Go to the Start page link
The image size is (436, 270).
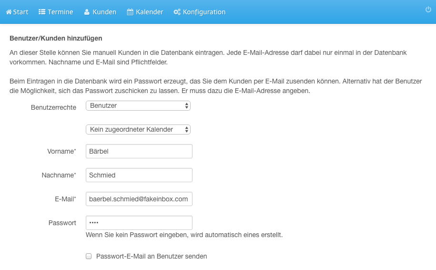pos(17,12)
